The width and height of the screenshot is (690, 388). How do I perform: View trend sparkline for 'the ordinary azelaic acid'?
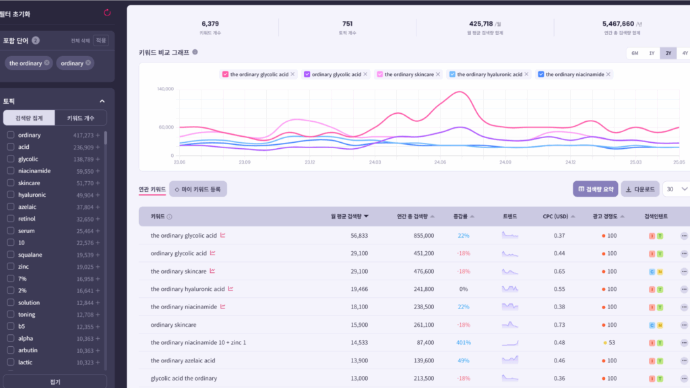(x=510, y=360)
